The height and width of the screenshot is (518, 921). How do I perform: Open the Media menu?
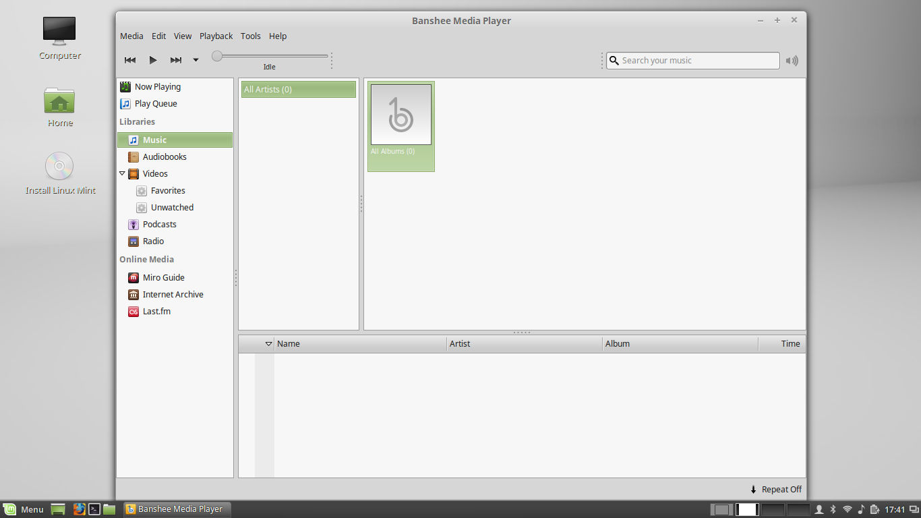131,36
